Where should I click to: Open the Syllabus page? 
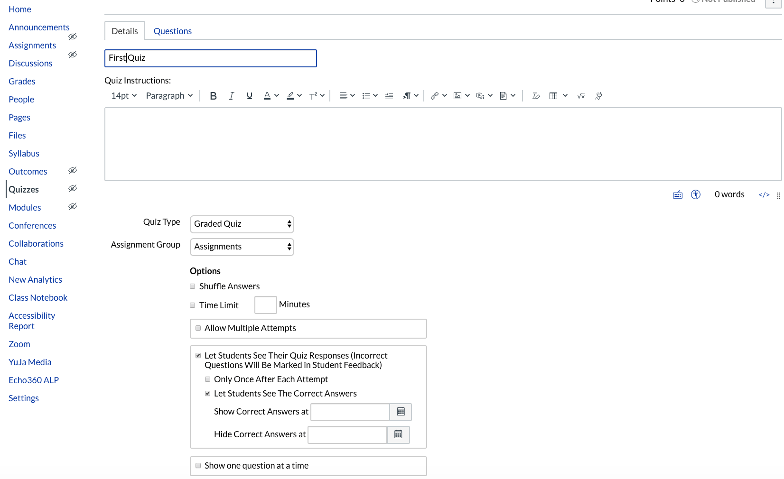click(x=23, y=153)
